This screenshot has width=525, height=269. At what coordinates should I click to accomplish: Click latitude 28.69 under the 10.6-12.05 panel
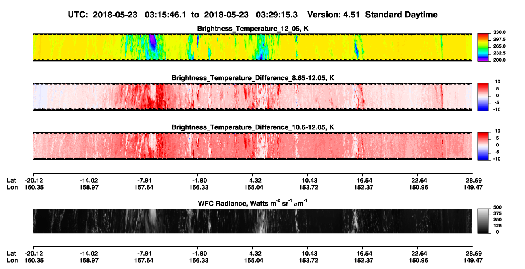click(473, 180)
